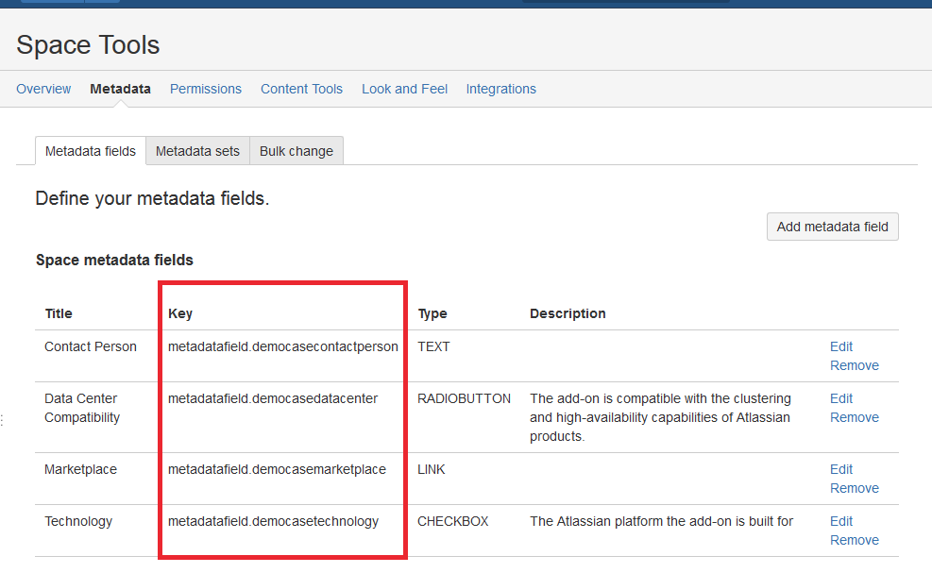Remove the Technology metadata field
This screenshot has width=932, height=573.
click(x=854, y=540)
